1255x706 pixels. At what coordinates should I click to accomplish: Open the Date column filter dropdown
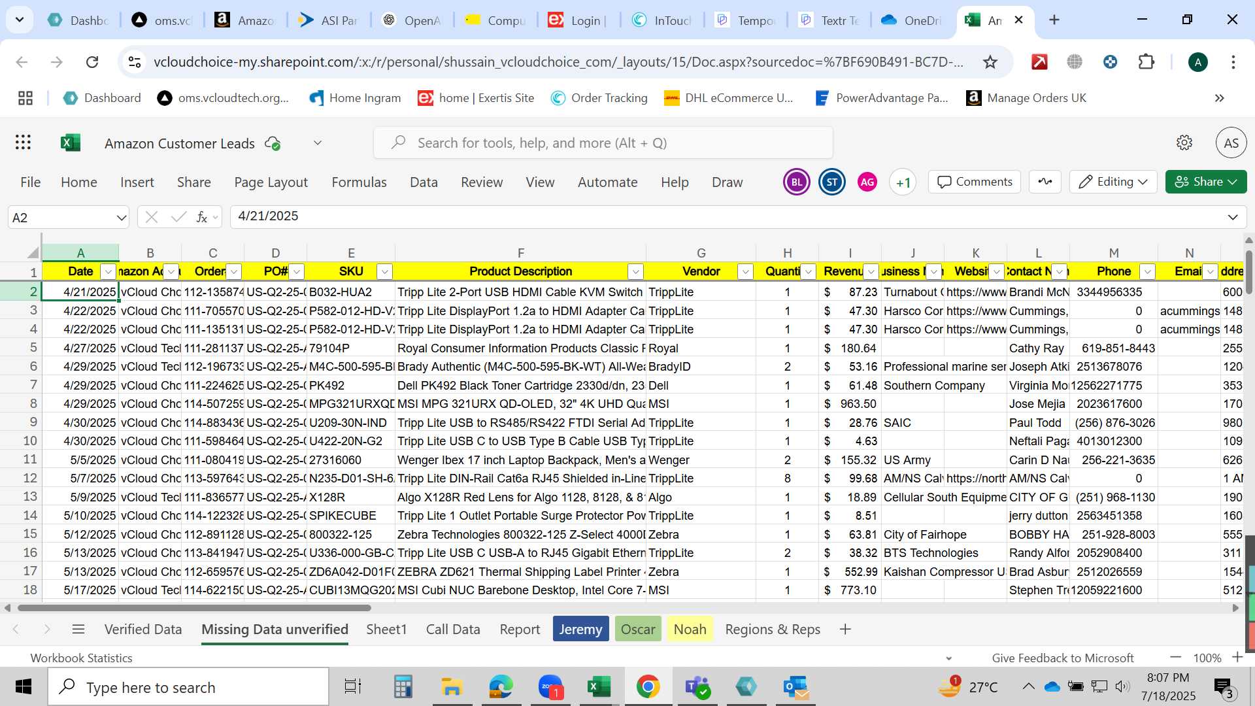coord(109,272)
